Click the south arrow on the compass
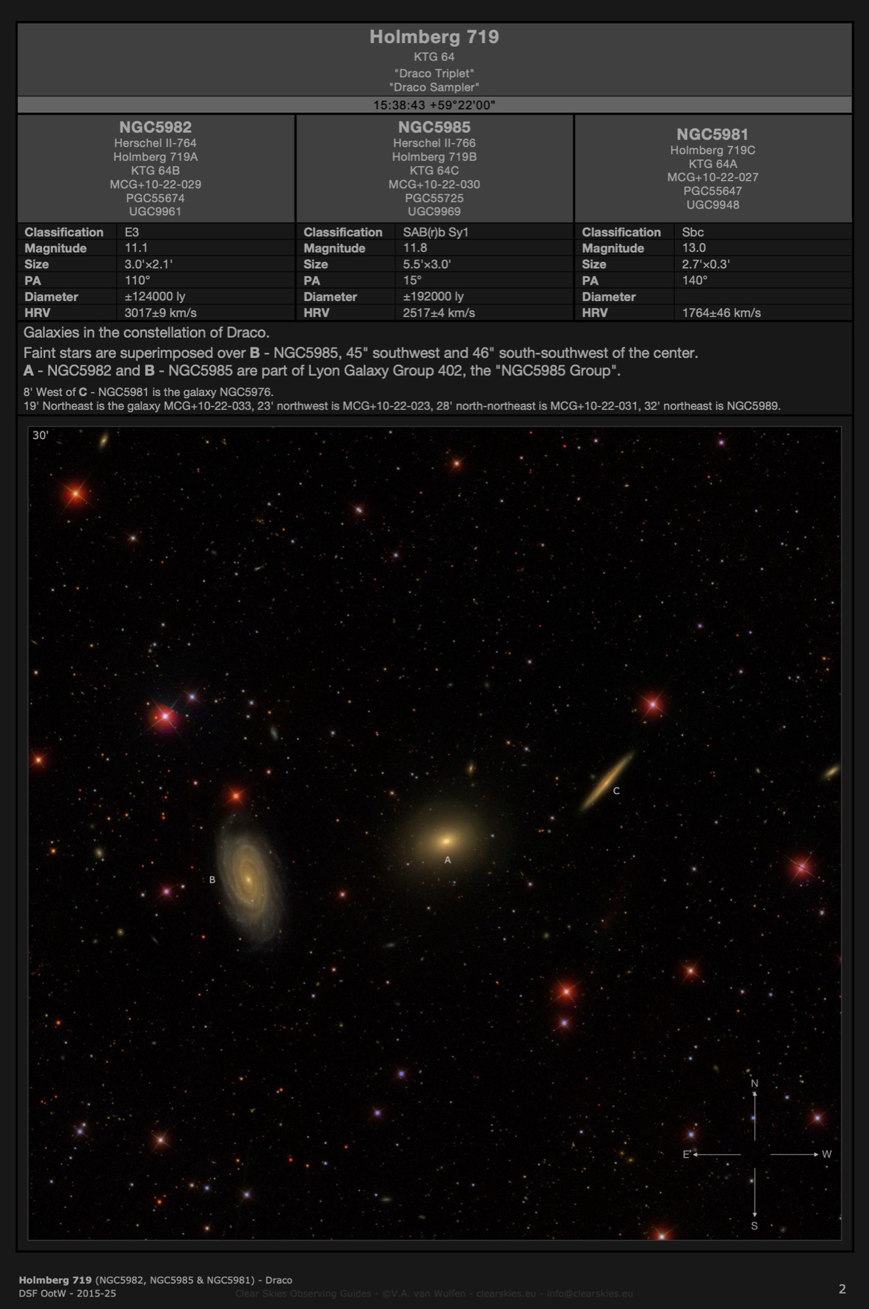This screenshot has width=869, height=1309. click(x=754, y=1196)
